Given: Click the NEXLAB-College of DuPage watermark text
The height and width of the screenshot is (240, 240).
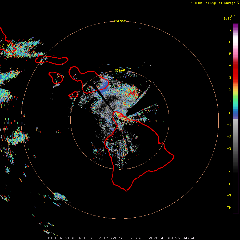Looking at the screenshot, I should (x=213, y=3).
